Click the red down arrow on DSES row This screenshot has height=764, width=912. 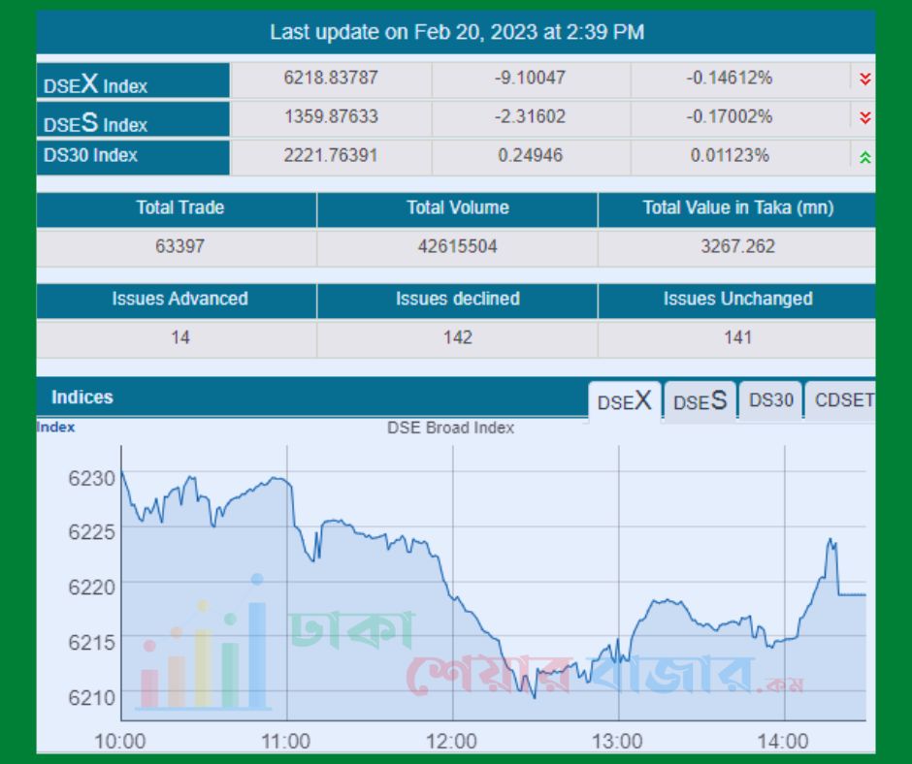[x=864, y=117]
